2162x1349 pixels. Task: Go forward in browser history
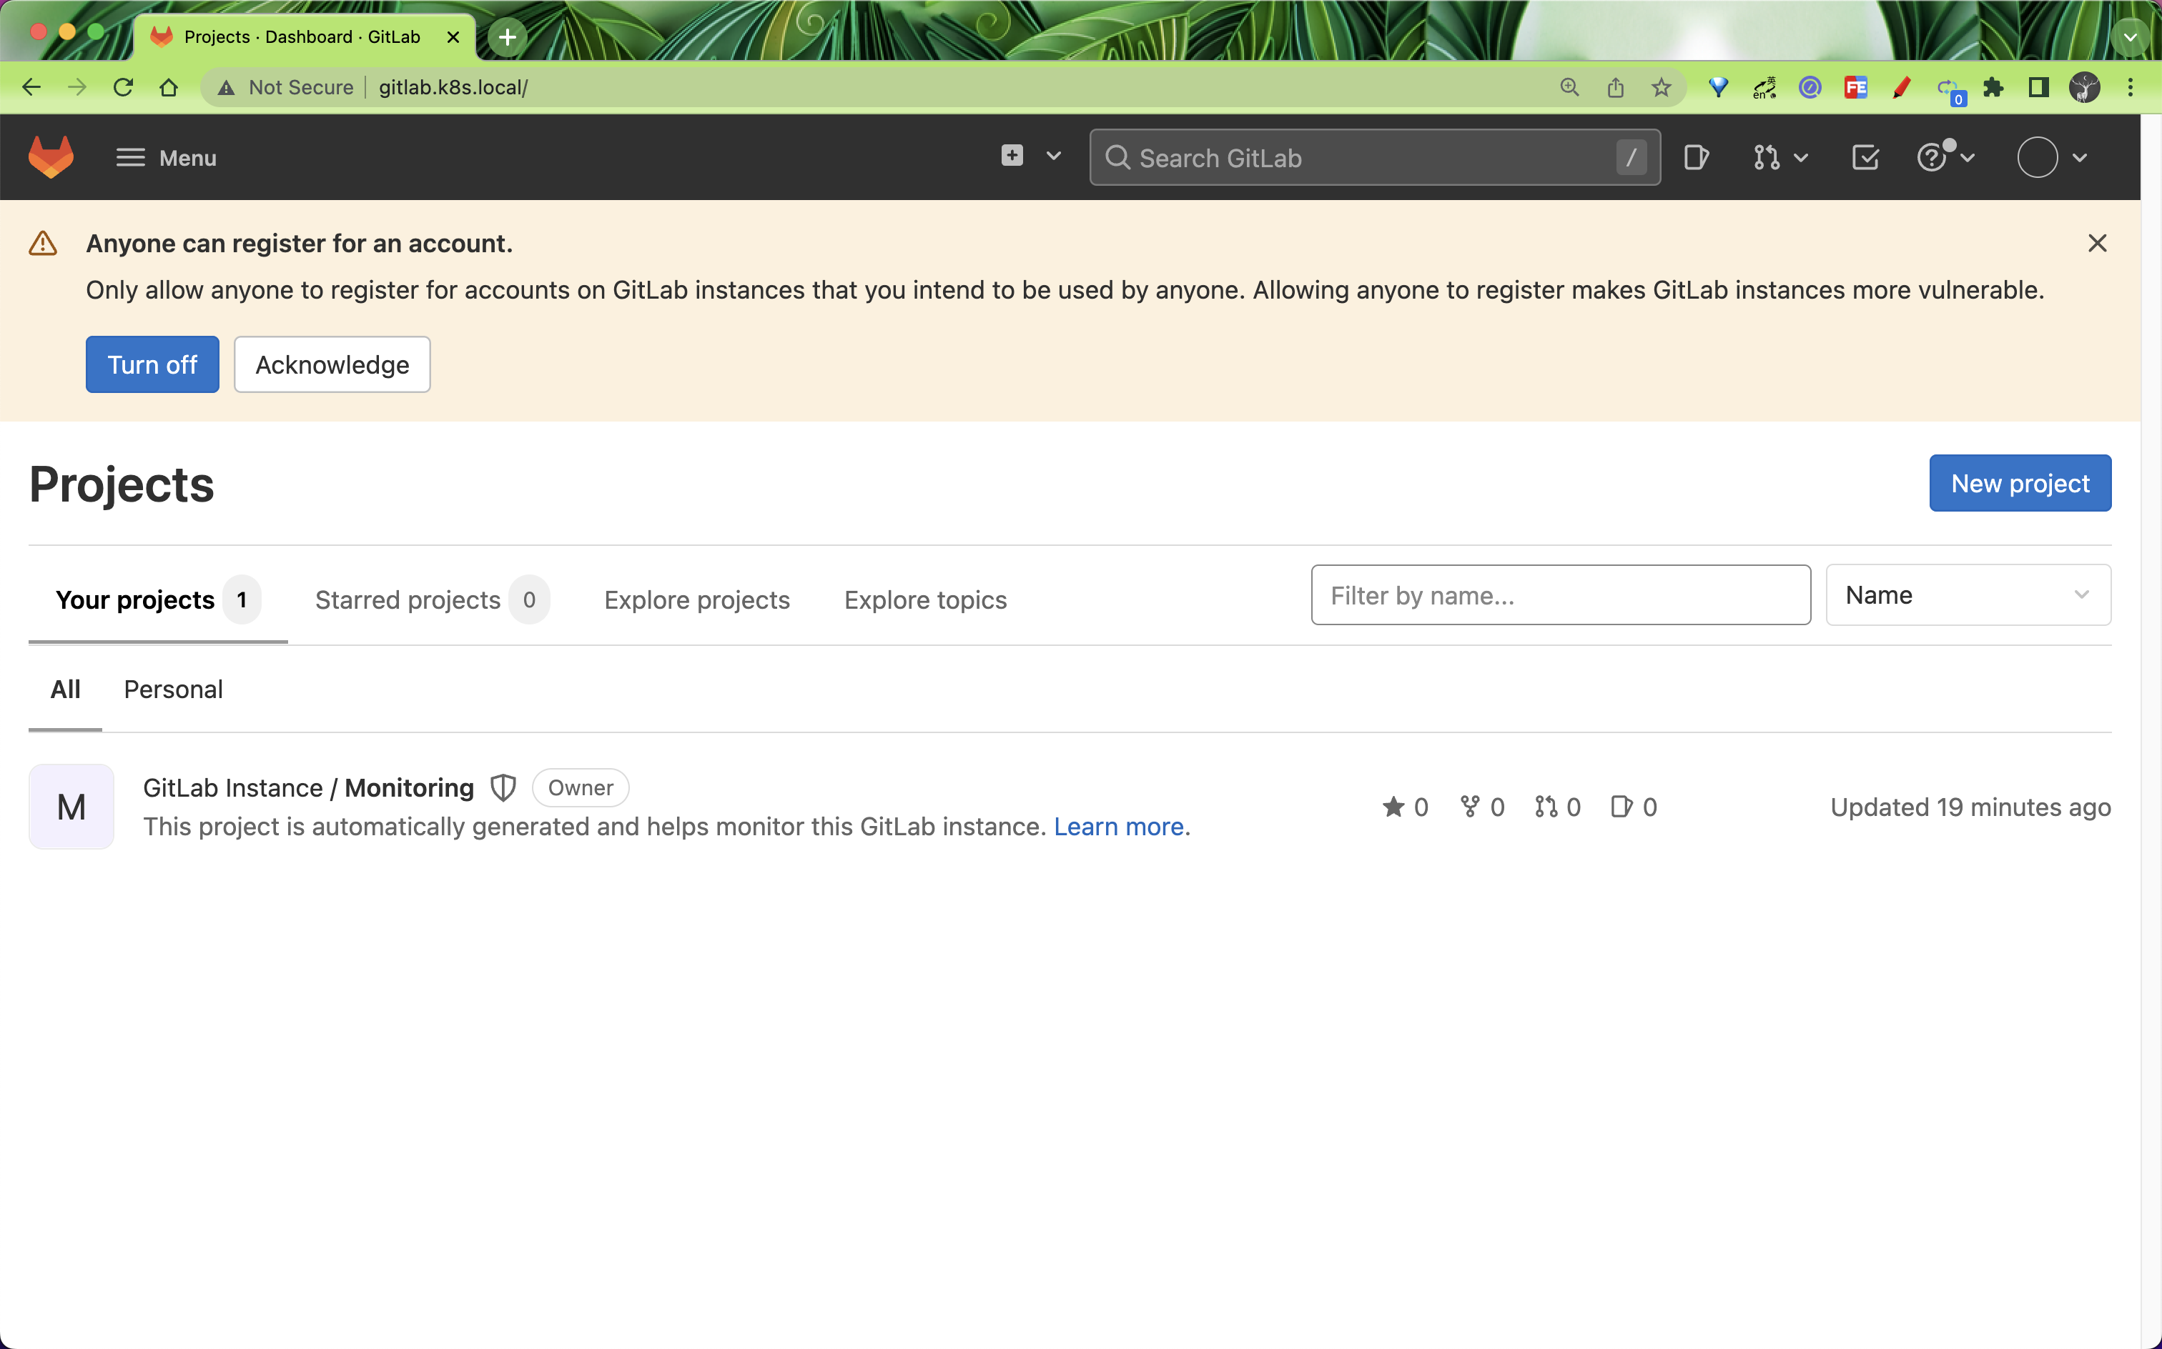pyautogui.click(x=76, y=87)
